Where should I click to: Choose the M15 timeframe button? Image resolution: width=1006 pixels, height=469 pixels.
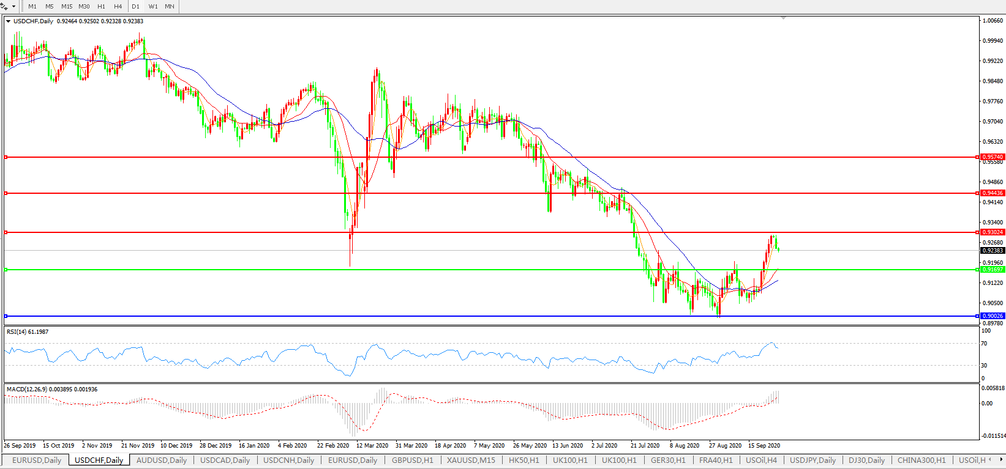pos(67,7)
